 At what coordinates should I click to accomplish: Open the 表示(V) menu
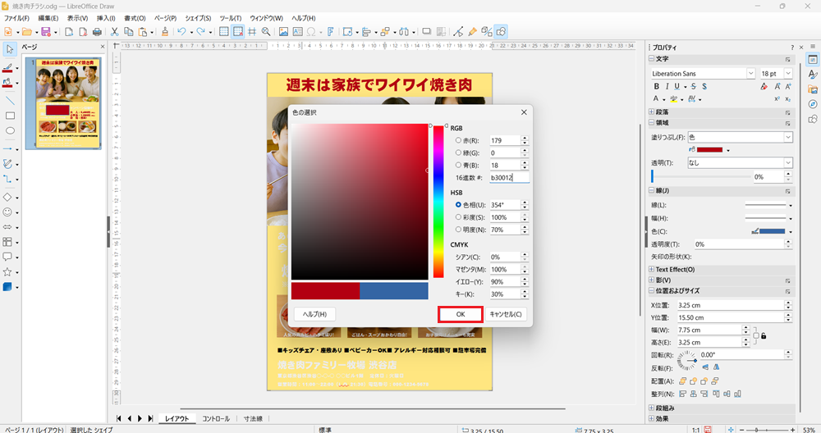pyautogui.click(x=77, y=18)
